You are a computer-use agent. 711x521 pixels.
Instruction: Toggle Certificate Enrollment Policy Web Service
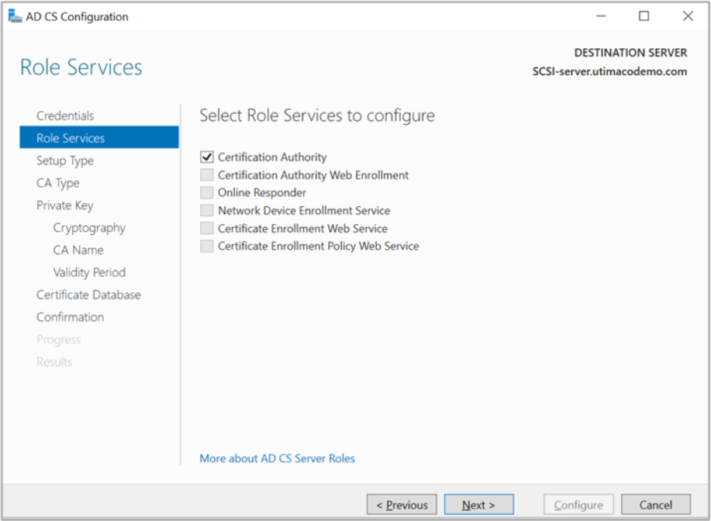(206, 247)
